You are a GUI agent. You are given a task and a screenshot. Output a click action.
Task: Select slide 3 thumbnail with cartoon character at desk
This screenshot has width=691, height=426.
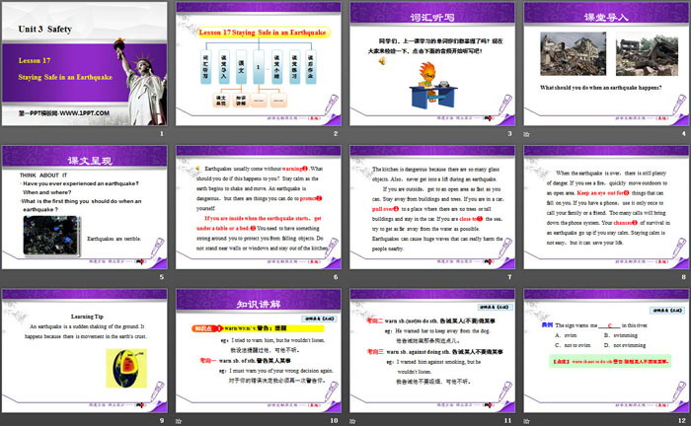tap(432, 64)
